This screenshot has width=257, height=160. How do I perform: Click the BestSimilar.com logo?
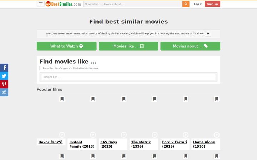coord(63,4)
